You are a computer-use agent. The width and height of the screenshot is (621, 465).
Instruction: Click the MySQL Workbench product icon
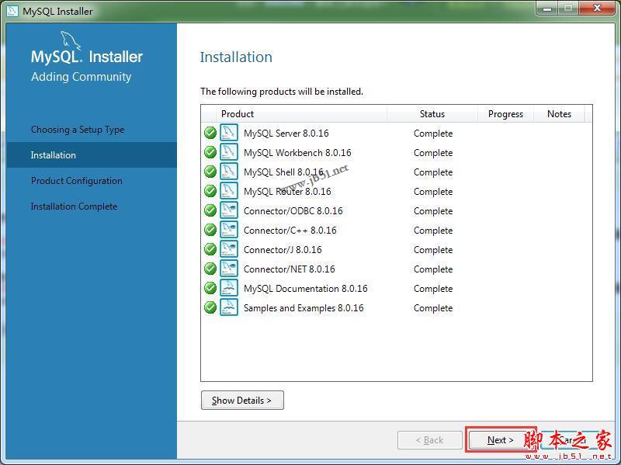point(228,152)
